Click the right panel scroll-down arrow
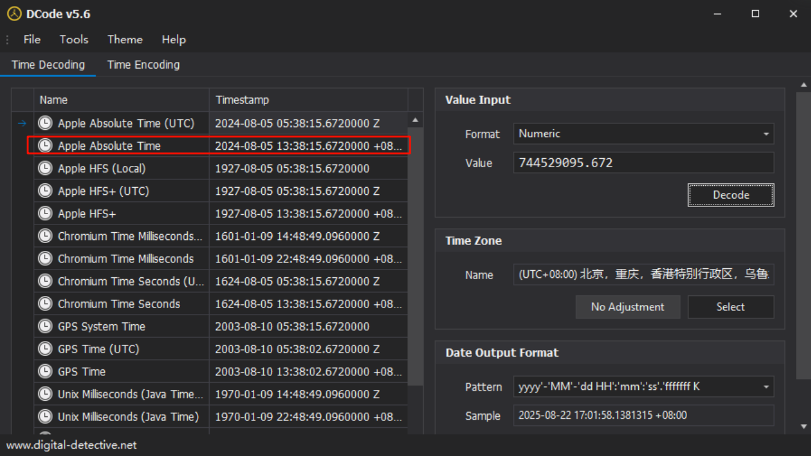Image resolution: width=811 pixels, height=456 pixels. pyautogui.click(x=804, y=427)
